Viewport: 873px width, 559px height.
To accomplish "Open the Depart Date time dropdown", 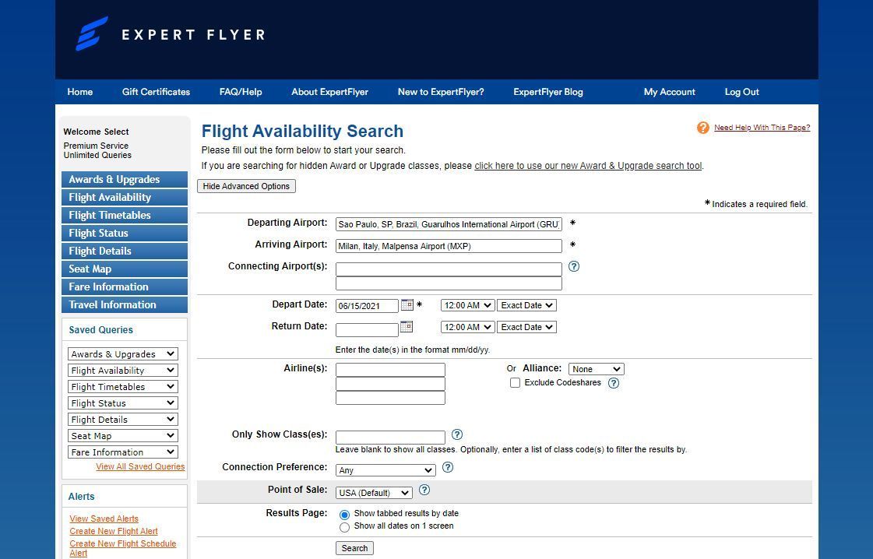I will 467,305.
